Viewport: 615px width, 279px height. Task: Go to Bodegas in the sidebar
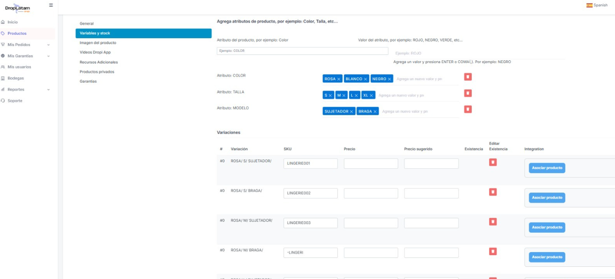(15, 78)
